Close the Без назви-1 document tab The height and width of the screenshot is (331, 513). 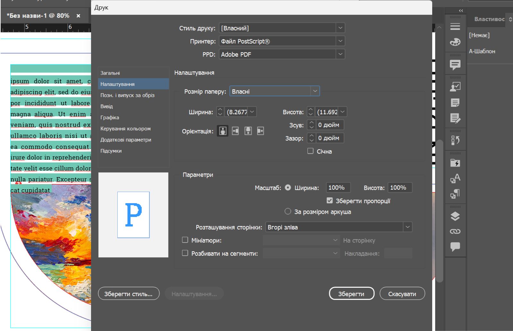tap(78, 16)
